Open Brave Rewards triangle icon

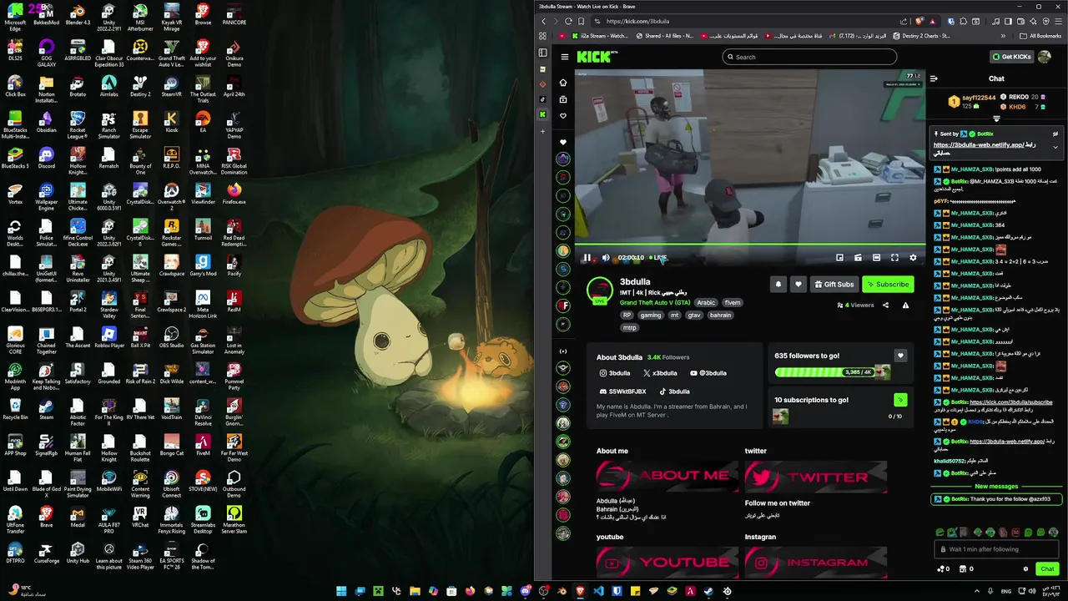coord(932,21)
